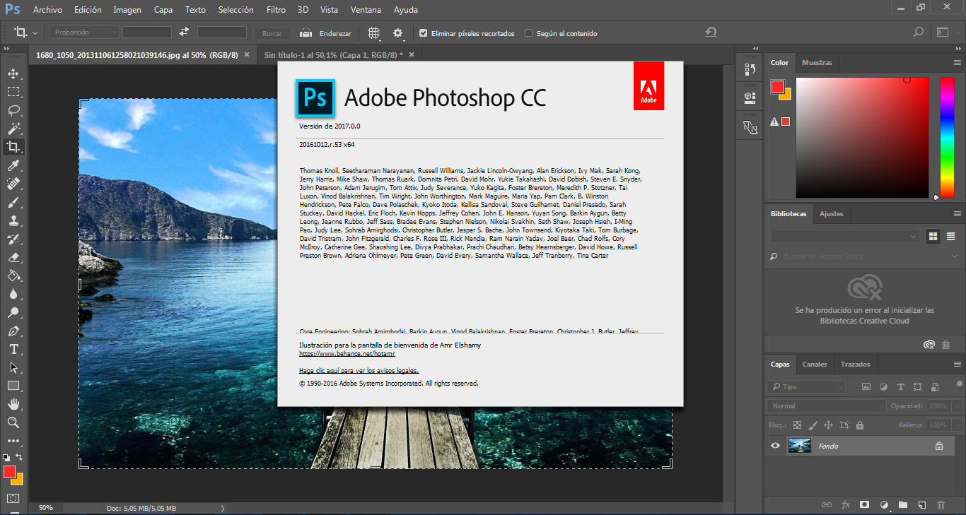Switch to the Muestras tab
Screen dimensions: 966x515
point(817,63)
